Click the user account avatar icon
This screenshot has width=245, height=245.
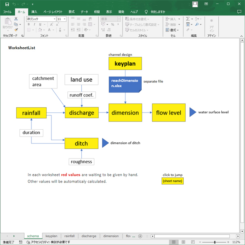pos(195,4)
